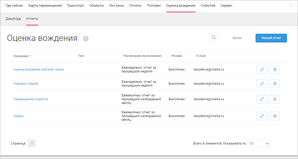This screenshot has height=159, width=298.
Task: Open the 'События' menu item
Action: pyautogui.click(x=208, y=6)
